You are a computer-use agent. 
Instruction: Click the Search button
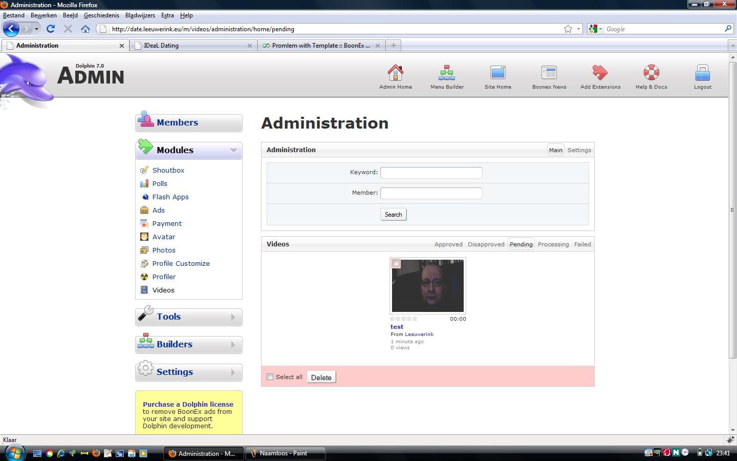393,215
